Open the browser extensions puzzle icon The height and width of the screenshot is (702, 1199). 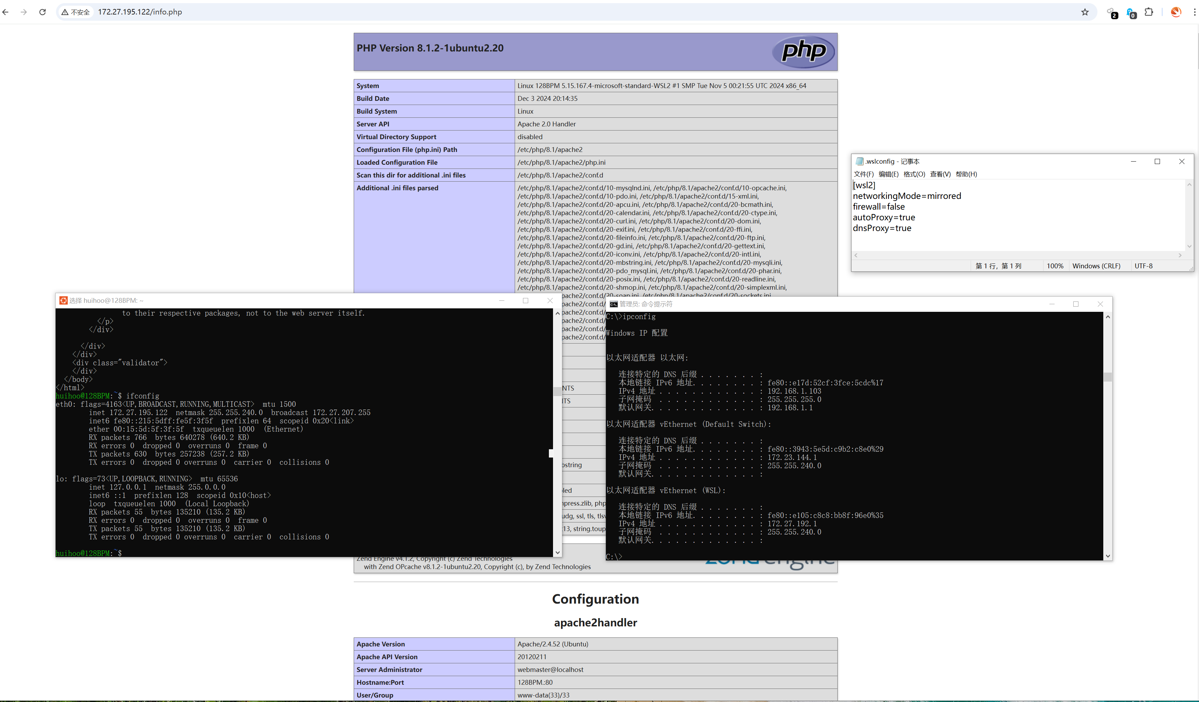(x=1149, y=12)
